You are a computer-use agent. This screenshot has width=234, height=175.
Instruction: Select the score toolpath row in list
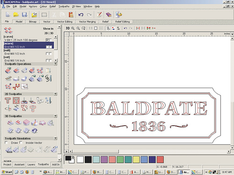coord(29,45)
